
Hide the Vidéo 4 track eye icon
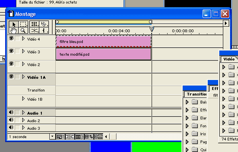[x=11, y=39]
